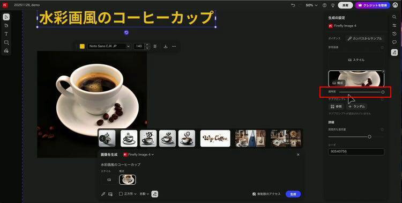Select the rectangle shape tool
This screenshot has width=402, height=203.
[6, 42]
